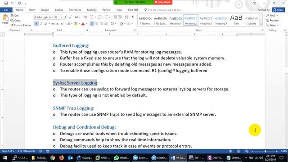Activate the Format Painter tool
The image size is (288, 162).
pyautogui.click(x=21, y=25)
